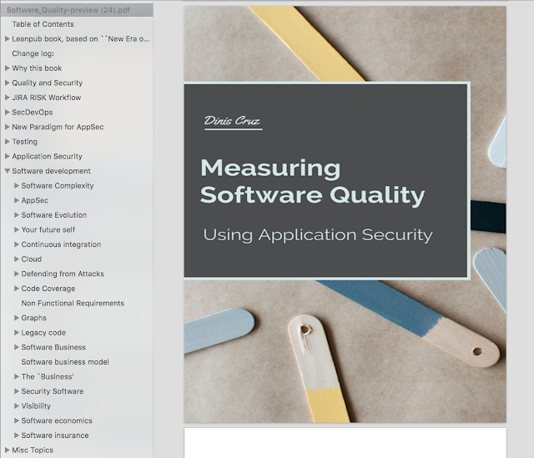Expand Software Business subsection arrow
Viewport: 534px width, 458px height.
[x=16, y=347]
